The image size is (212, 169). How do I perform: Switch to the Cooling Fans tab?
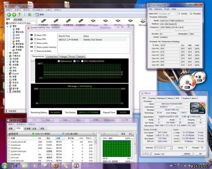52,57
